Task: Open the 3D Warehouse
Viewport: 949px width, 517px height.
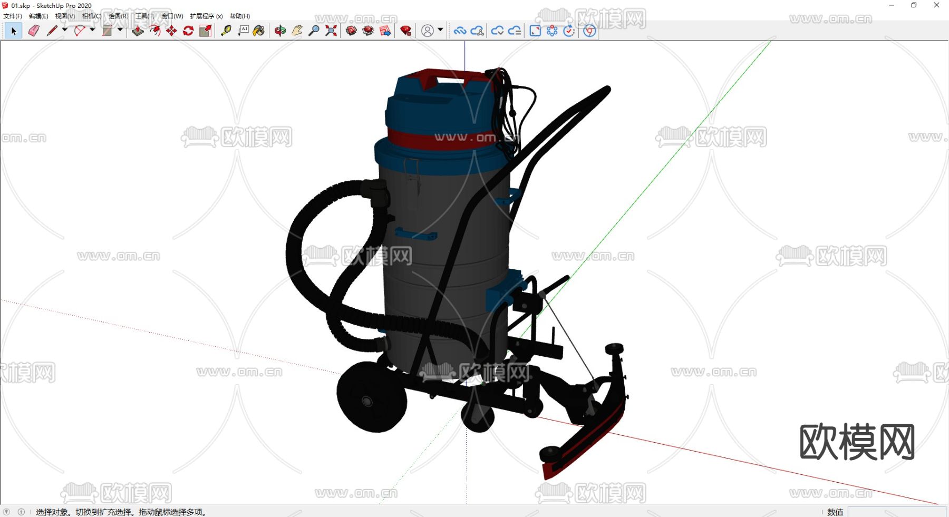Action: click(x=351, y=31)
